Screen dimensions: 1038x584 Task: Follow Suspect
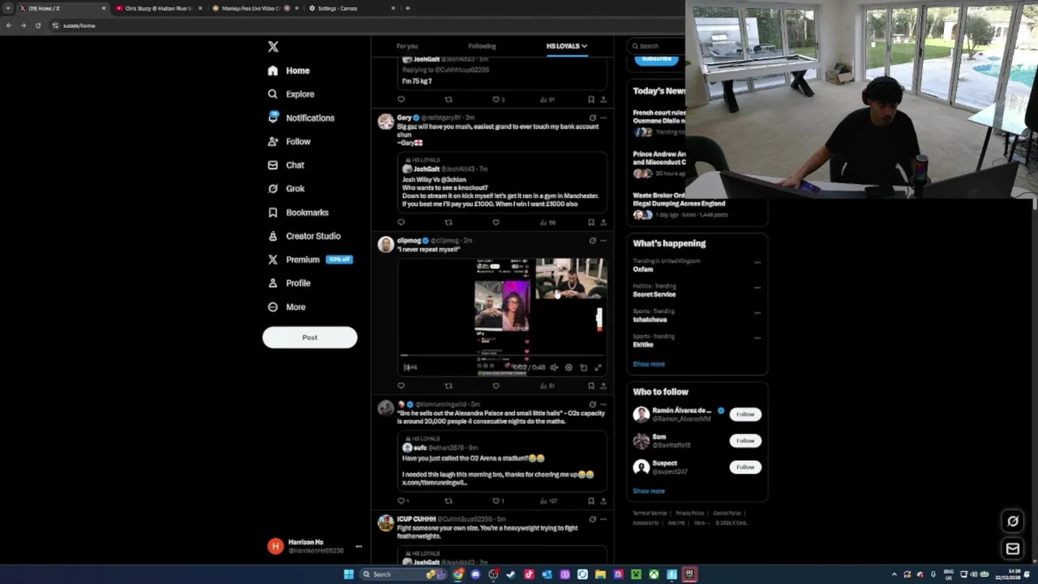pyautogui.click(x=745, y=467)
